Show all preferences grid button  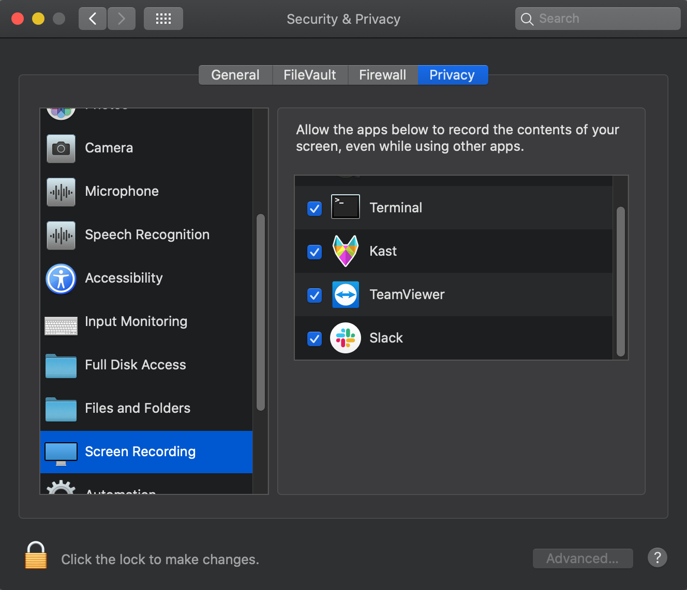tap(163, 19)
